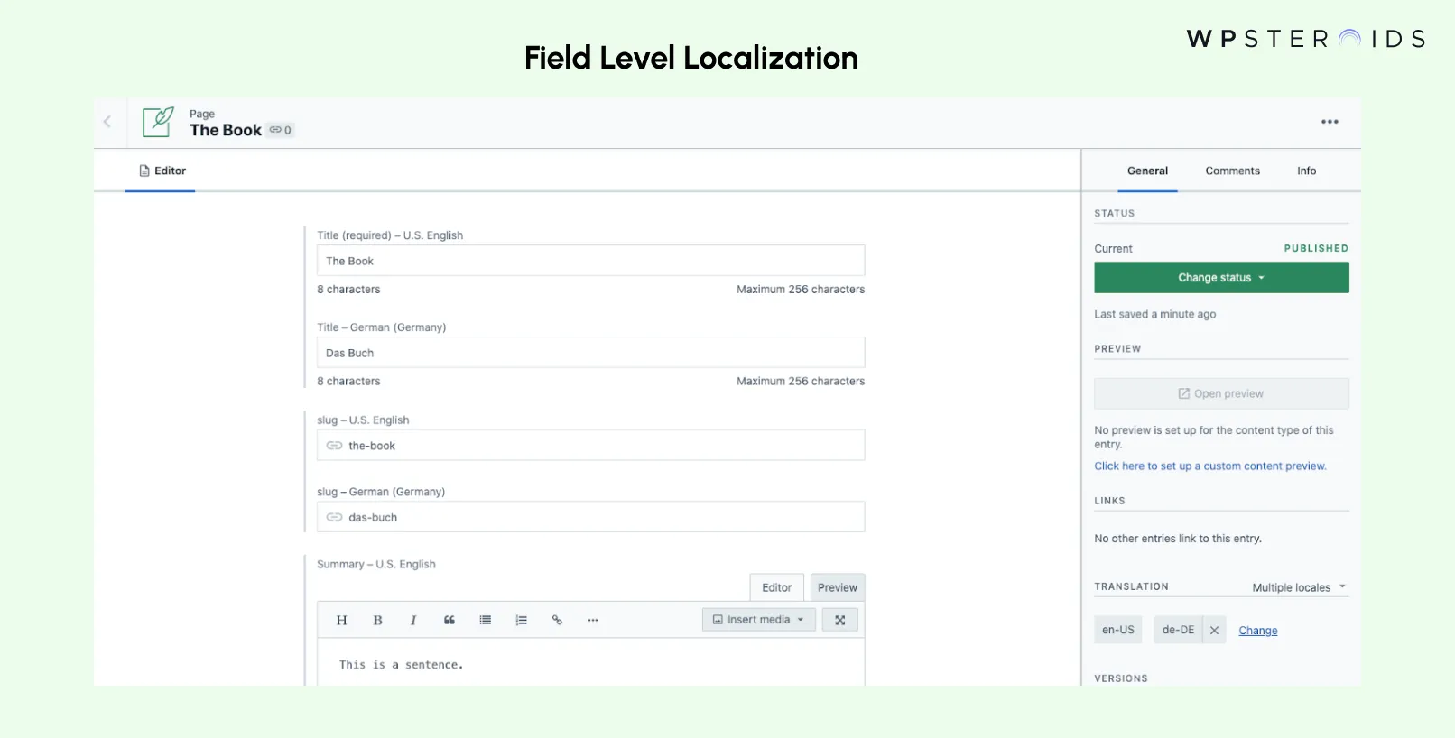Click the Page content type feather icon
This screenshot has height=738, width=1455.
(x=158, y=122)
